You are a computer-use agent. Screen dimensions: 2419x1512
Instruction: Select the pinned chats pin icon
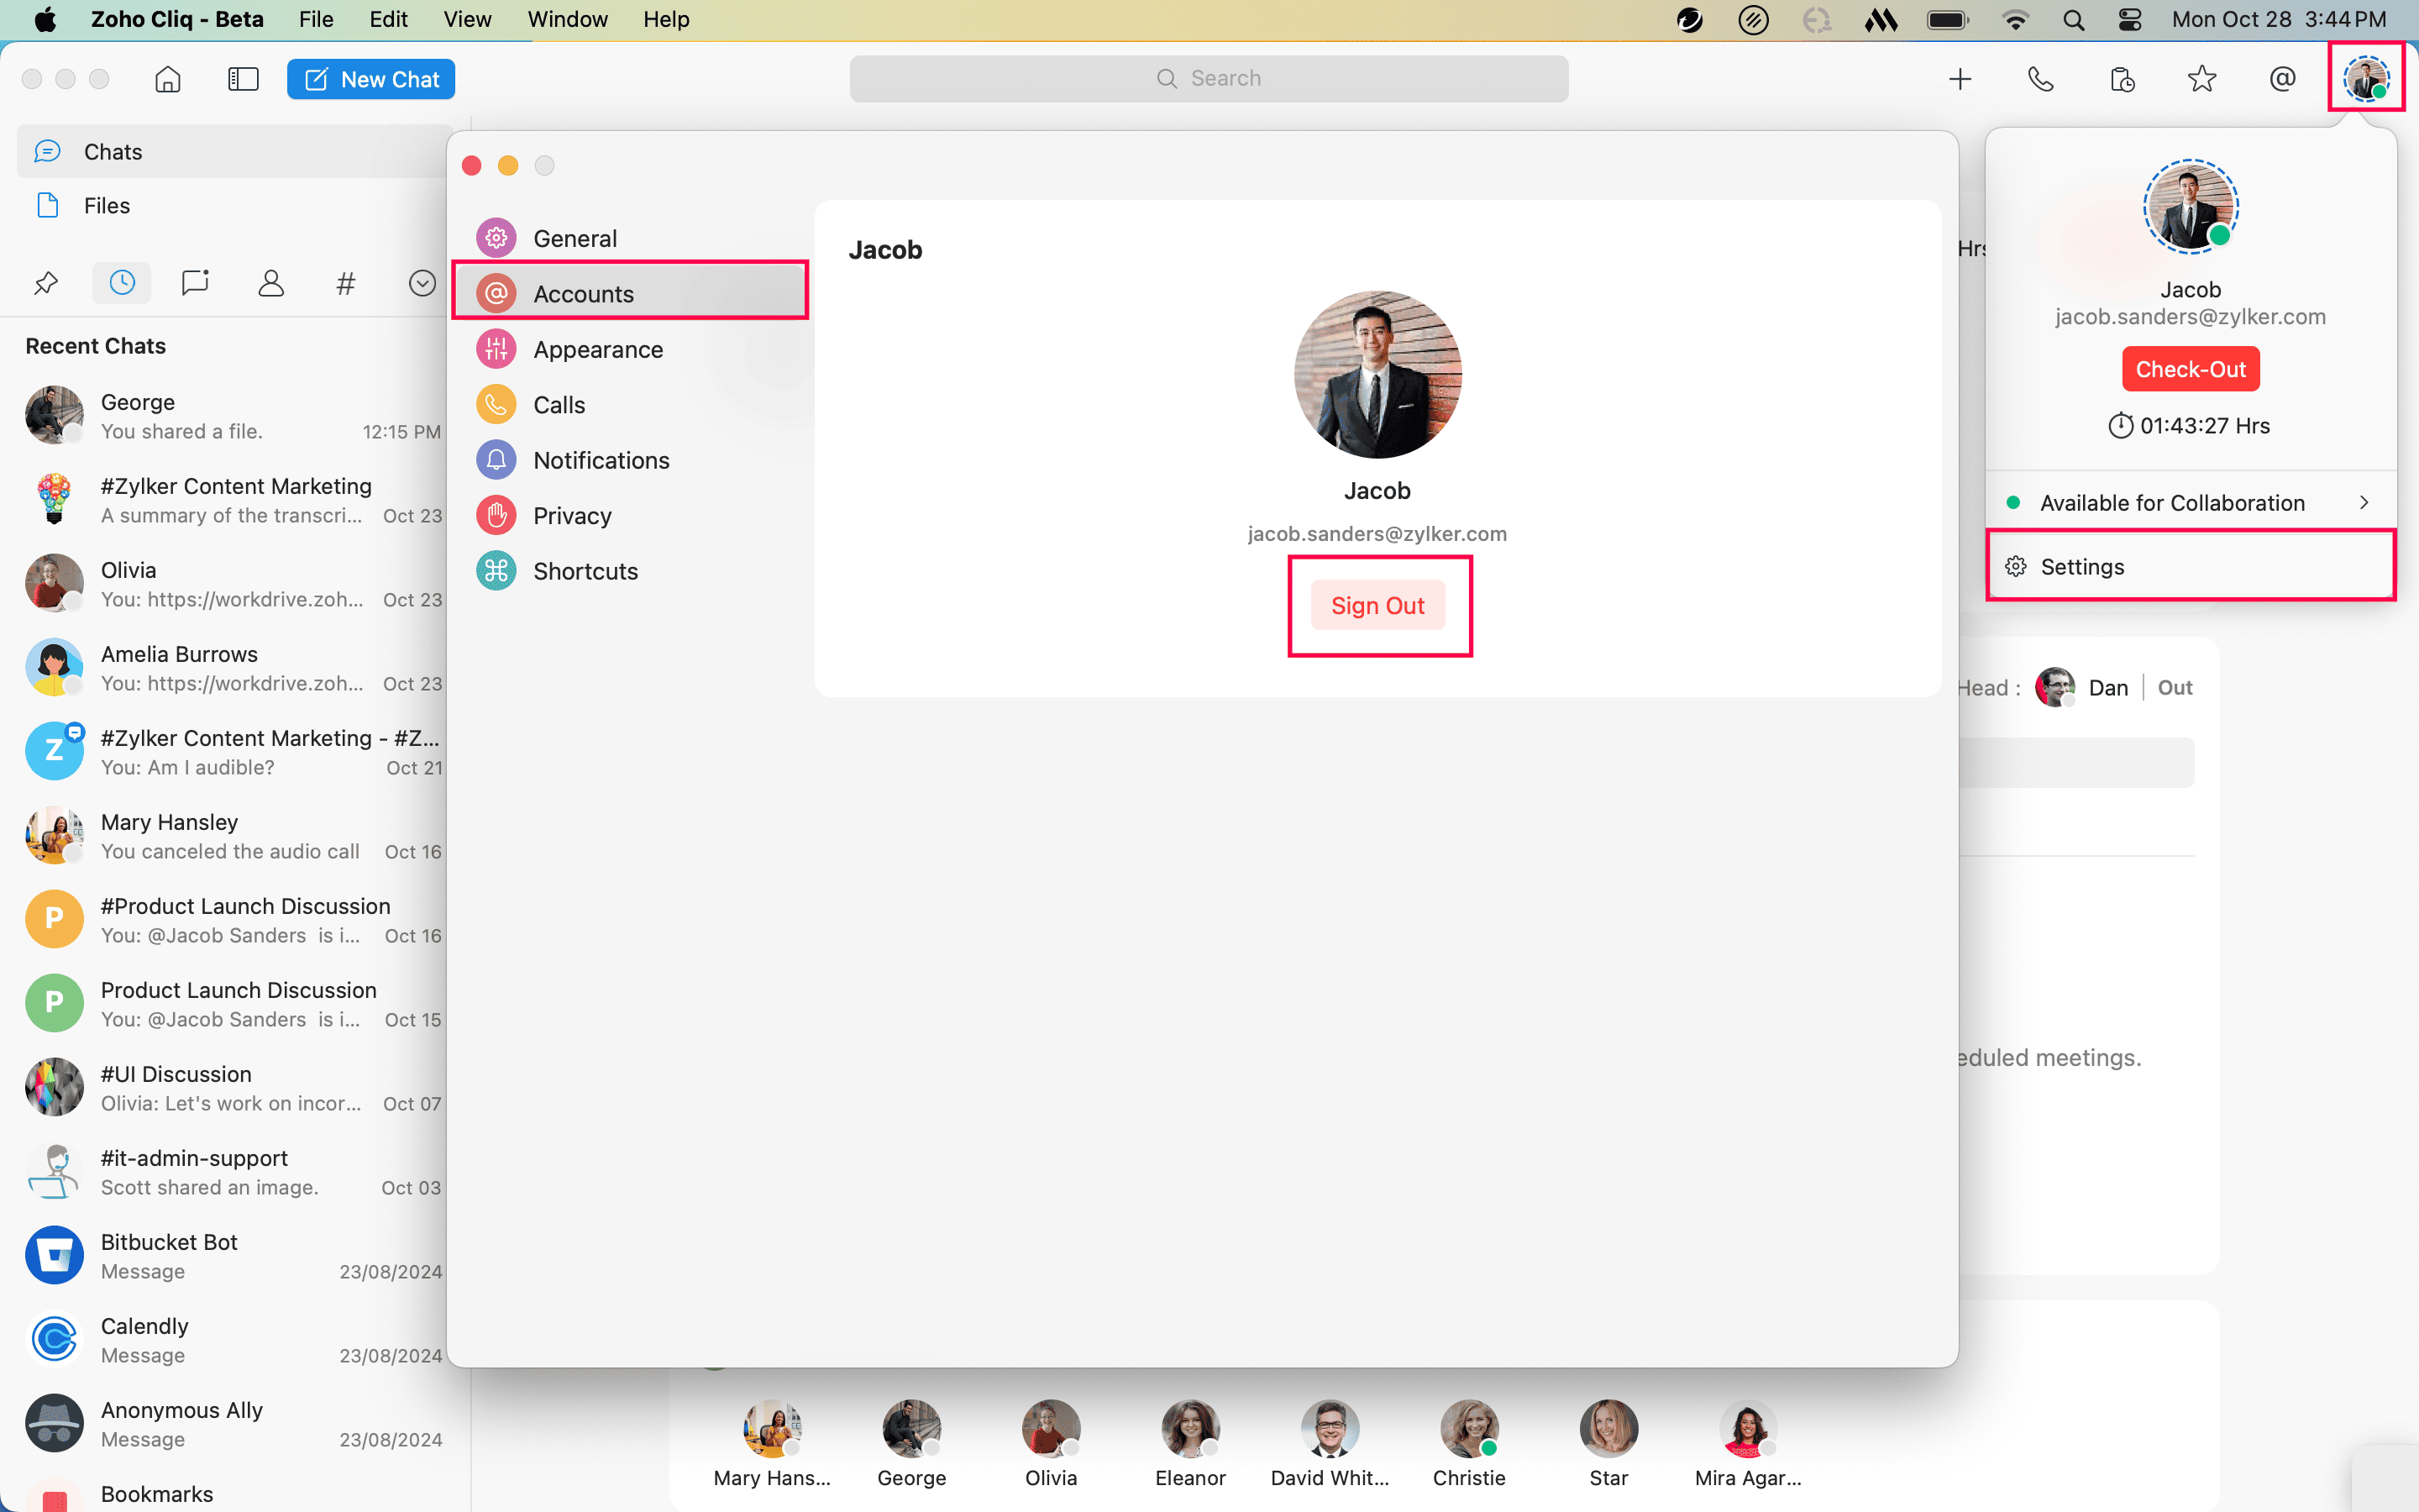pos(46,284)
